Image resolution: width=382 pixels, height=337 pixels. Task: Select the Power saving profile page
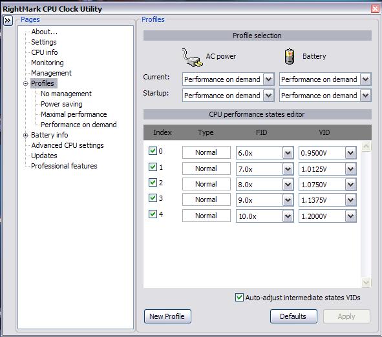tap(61, 104)
